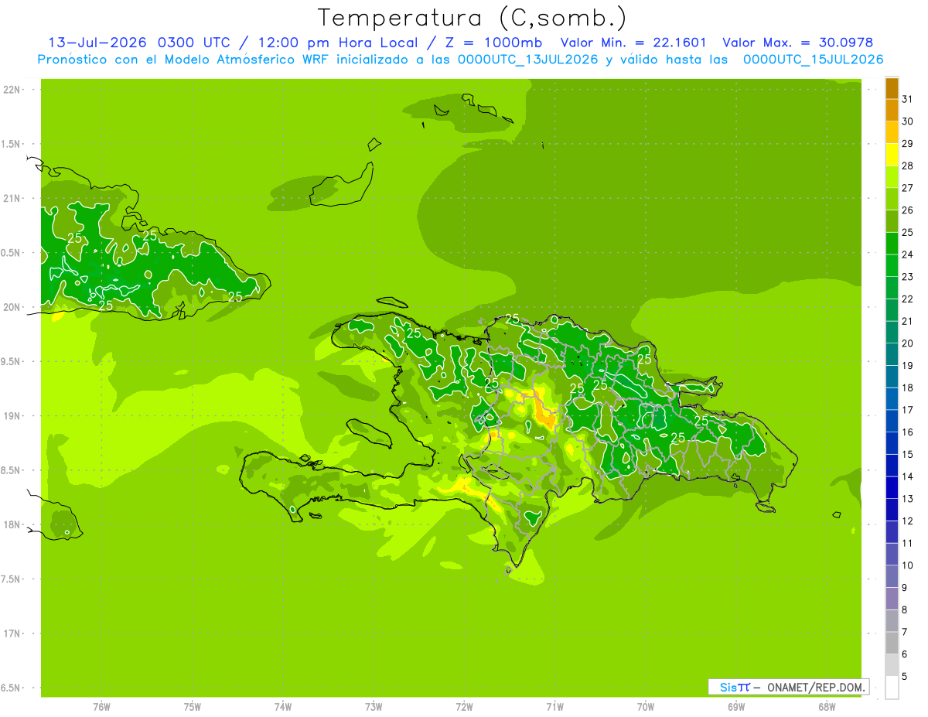The height and width of the screenshot is (717, 928).
Task: Pick the legend color band between 30 and 31
Action: click(x=892, y=110)
